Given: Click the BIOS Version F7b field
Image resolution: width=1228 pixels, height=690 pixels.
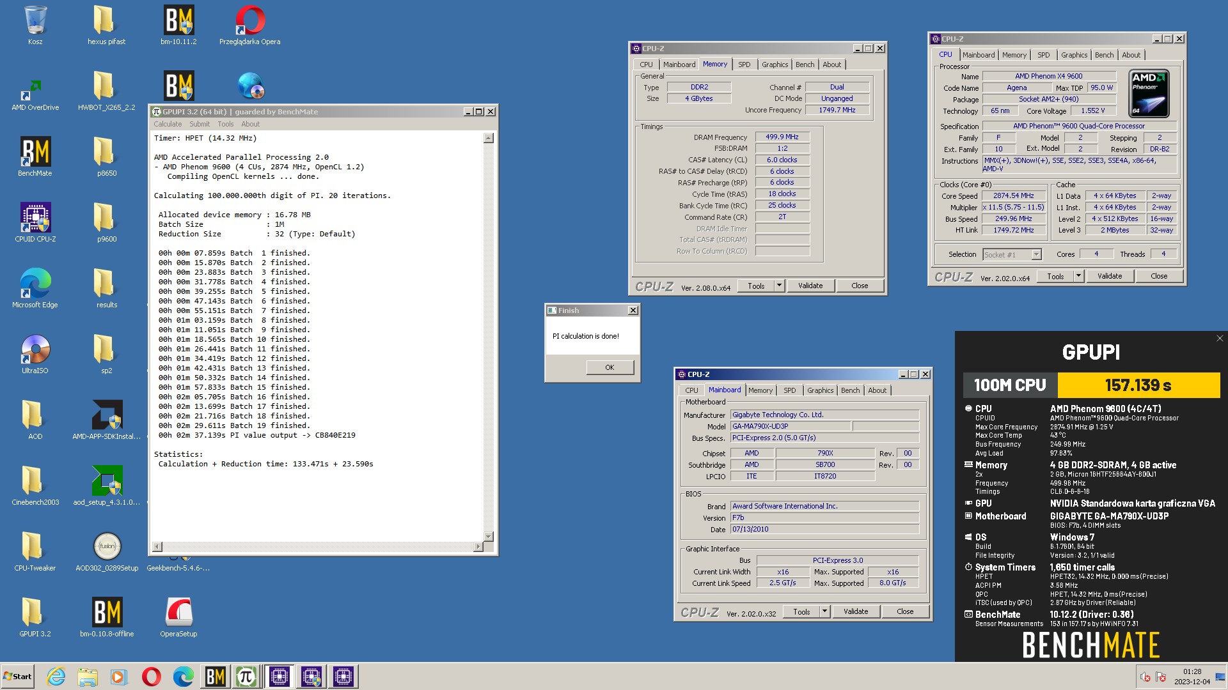Looking at the screenshot, I should (824, 517).
